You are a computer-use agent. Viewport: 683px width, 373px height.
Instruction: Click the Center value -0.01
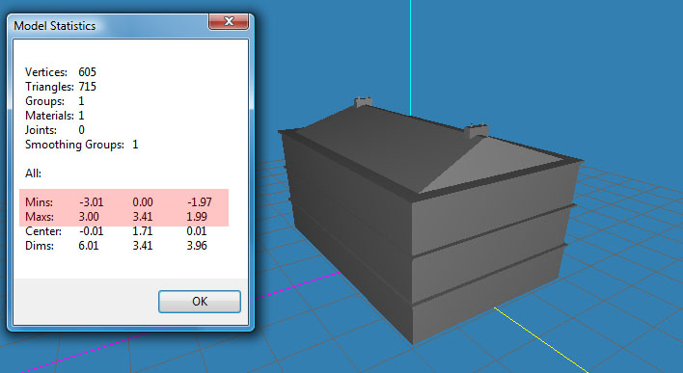tap(92, 231)
